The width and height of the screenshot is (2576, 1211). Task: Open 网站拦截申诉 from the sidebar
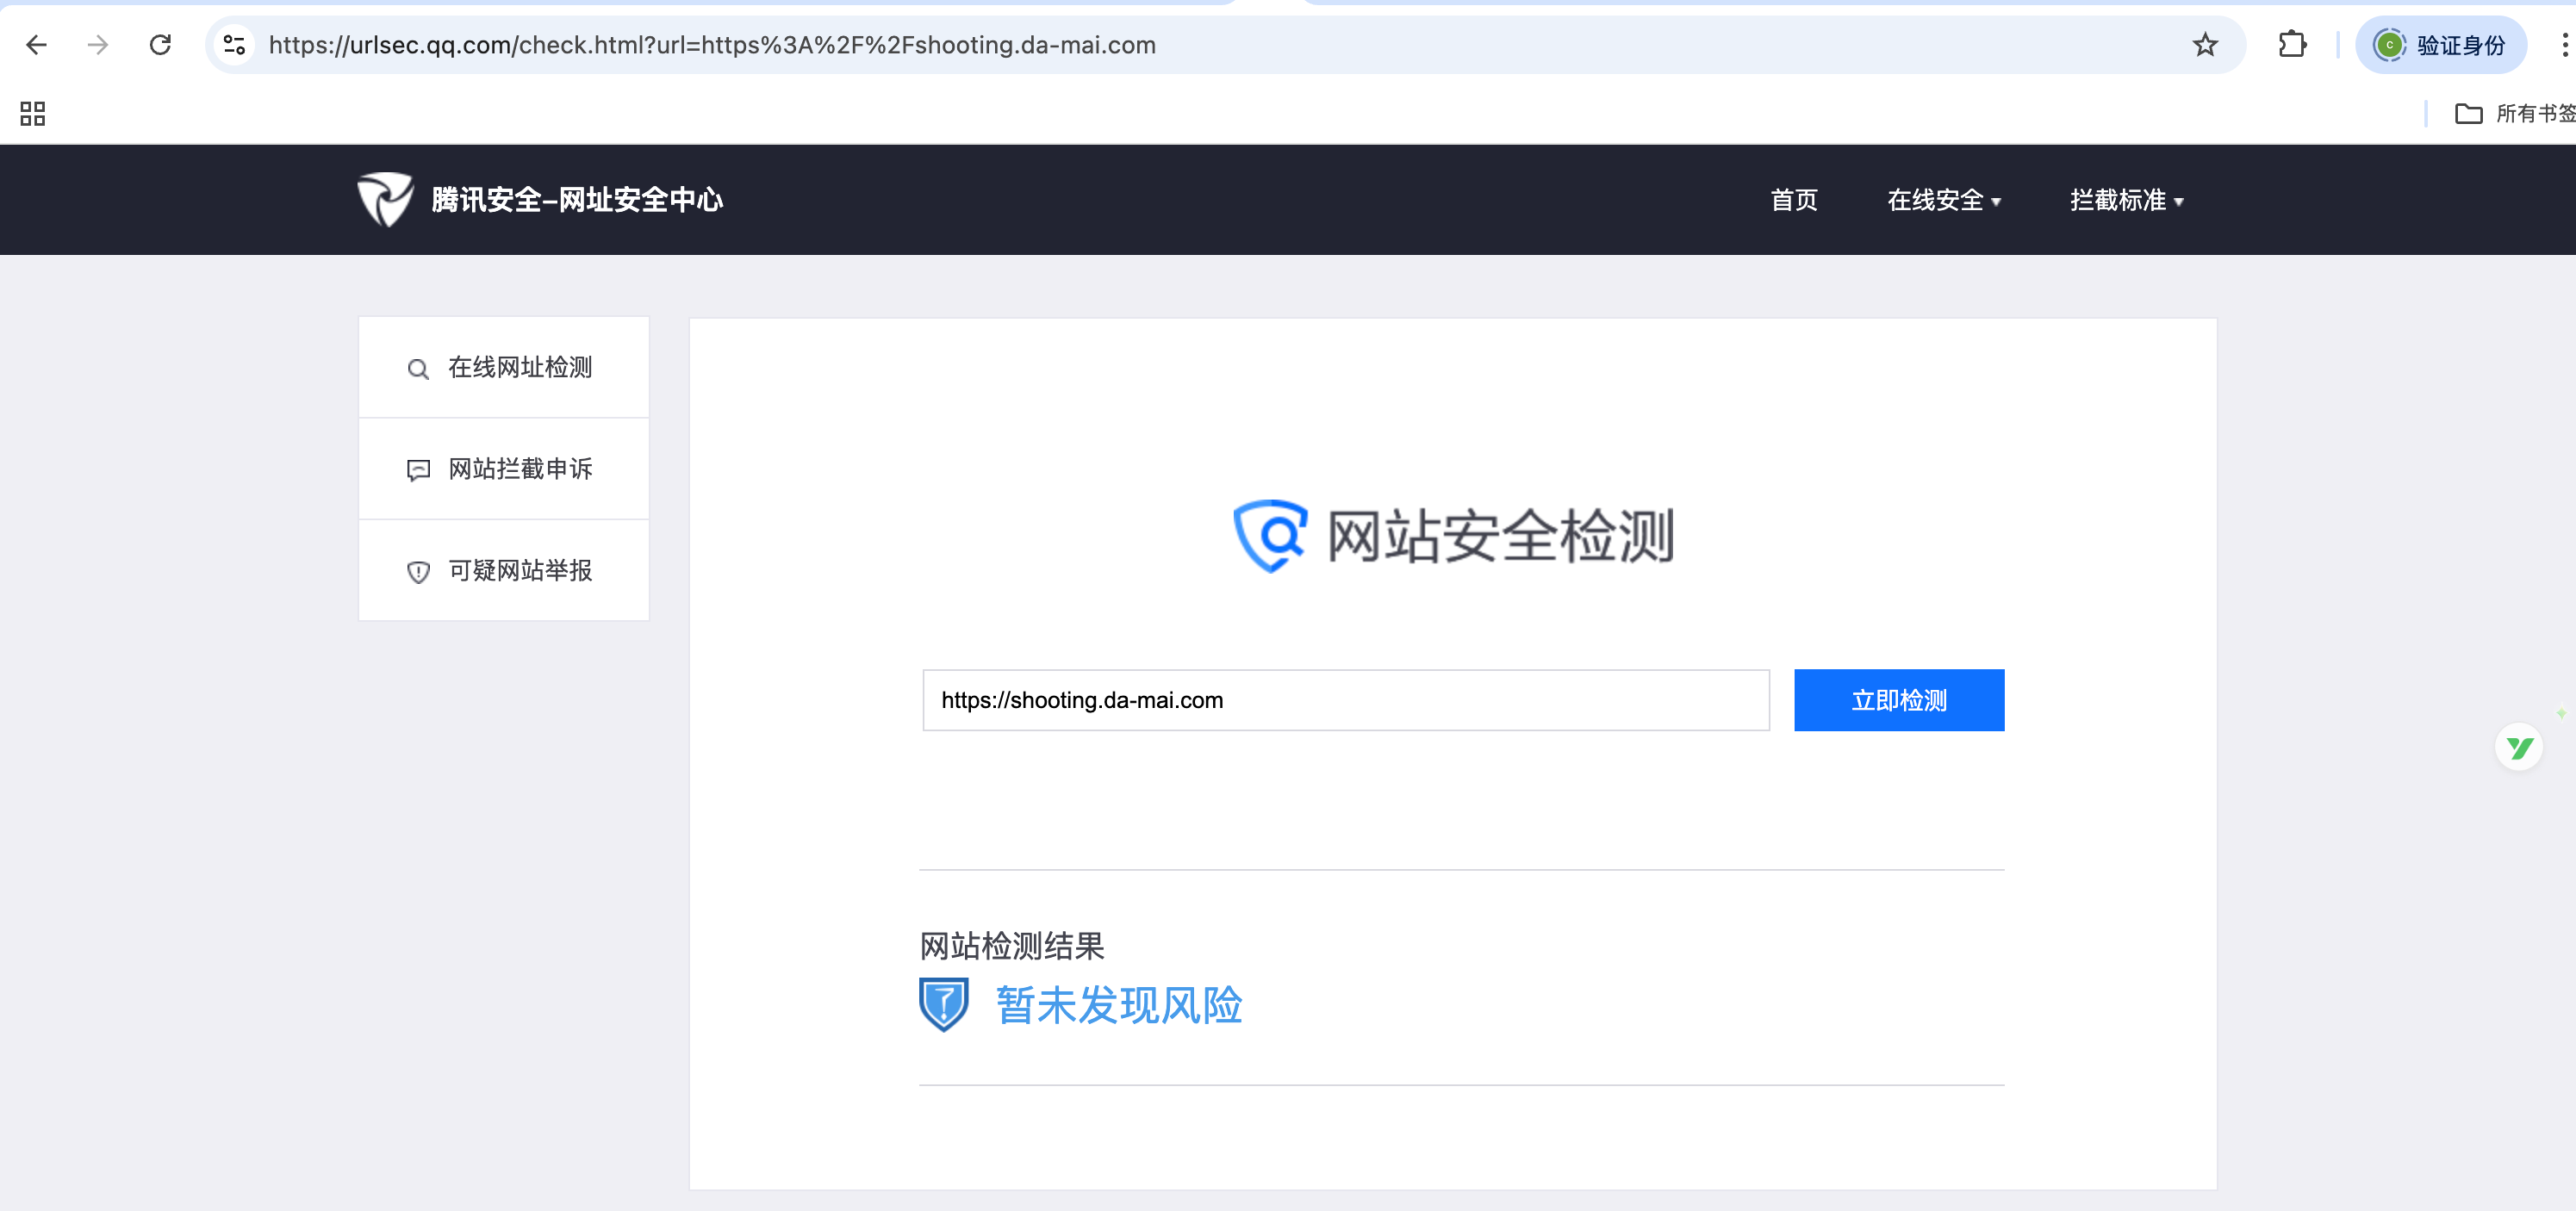point(504,469)
